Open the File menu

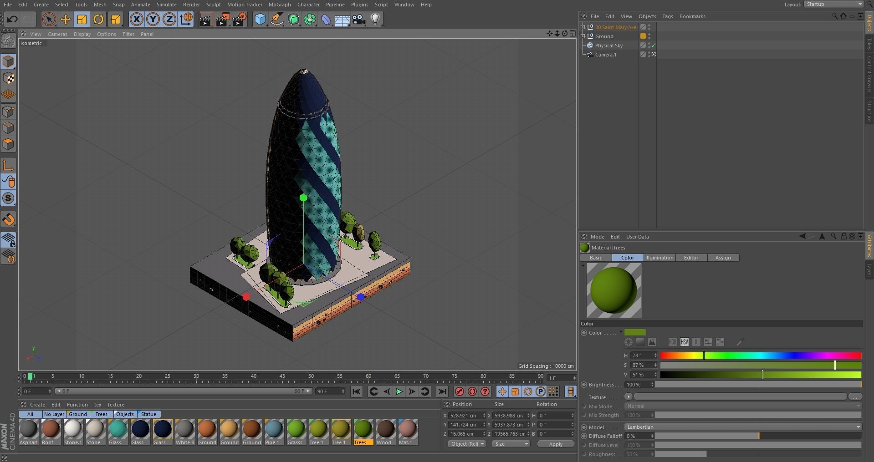click(8, 5)
